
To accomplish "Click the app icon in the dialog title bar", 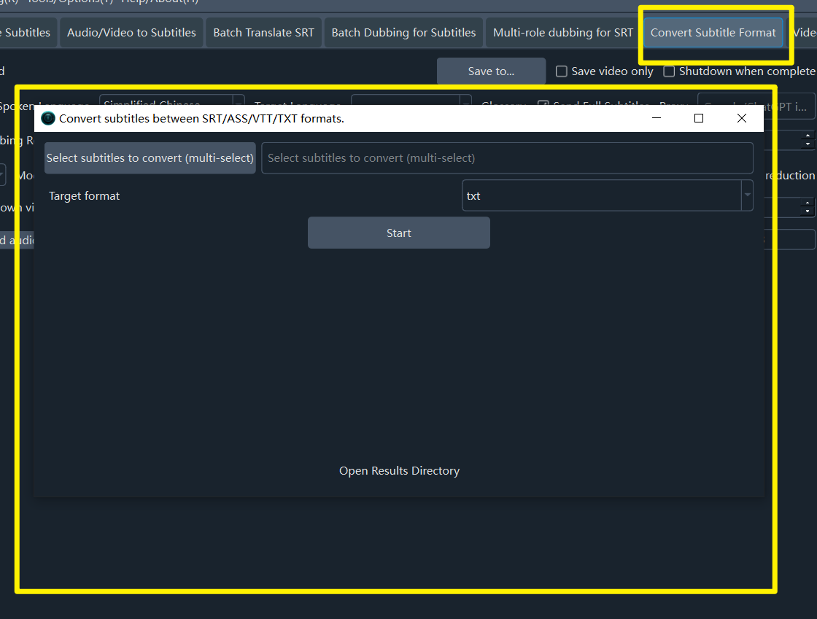I will point(48,119).
